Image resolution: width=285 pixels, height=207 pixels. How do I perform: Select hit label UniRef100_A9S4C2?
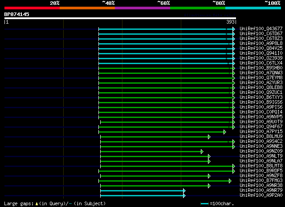[261, 142]
